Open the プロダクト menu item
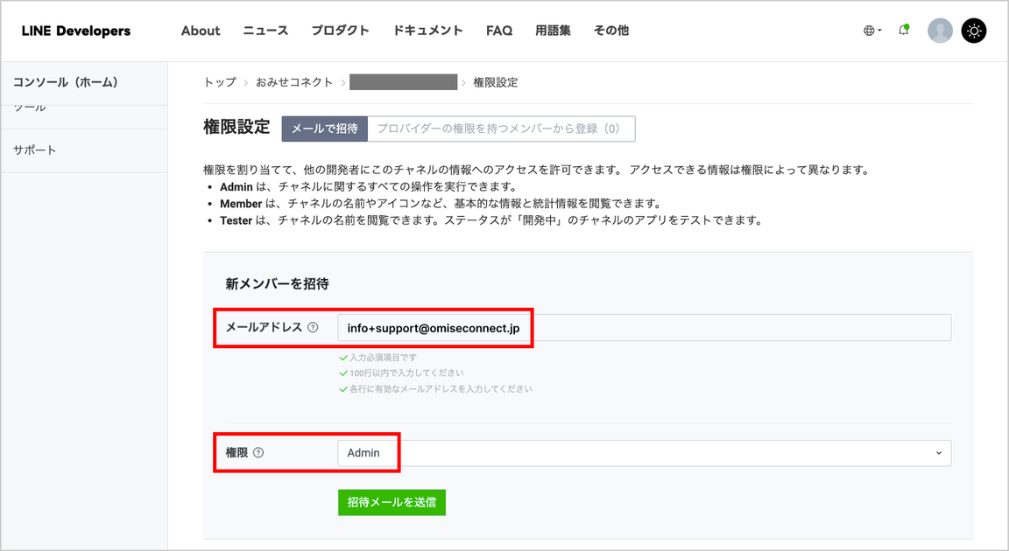 [x=341, y=31]
